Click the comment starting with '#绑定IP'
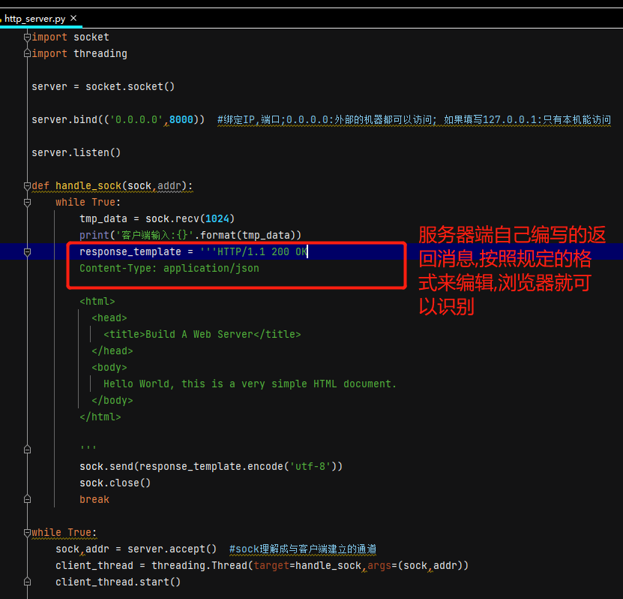Image resolution: width=623 pixels, height=599 pixels. (414, 119)
